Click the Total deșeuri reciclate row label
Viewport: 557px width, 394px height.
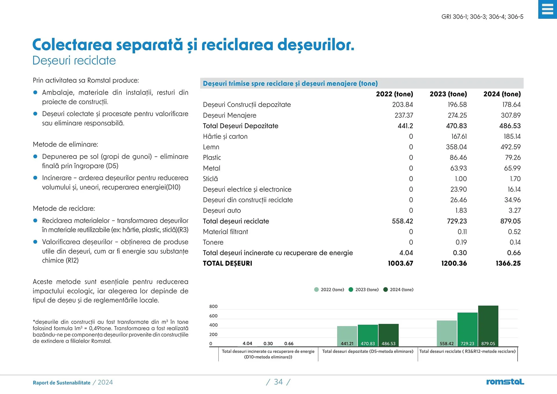[236, 221]
